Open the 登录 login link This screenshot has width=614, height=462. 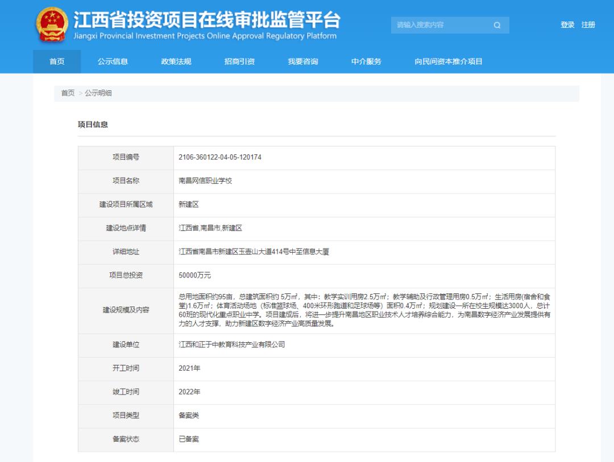567,25
